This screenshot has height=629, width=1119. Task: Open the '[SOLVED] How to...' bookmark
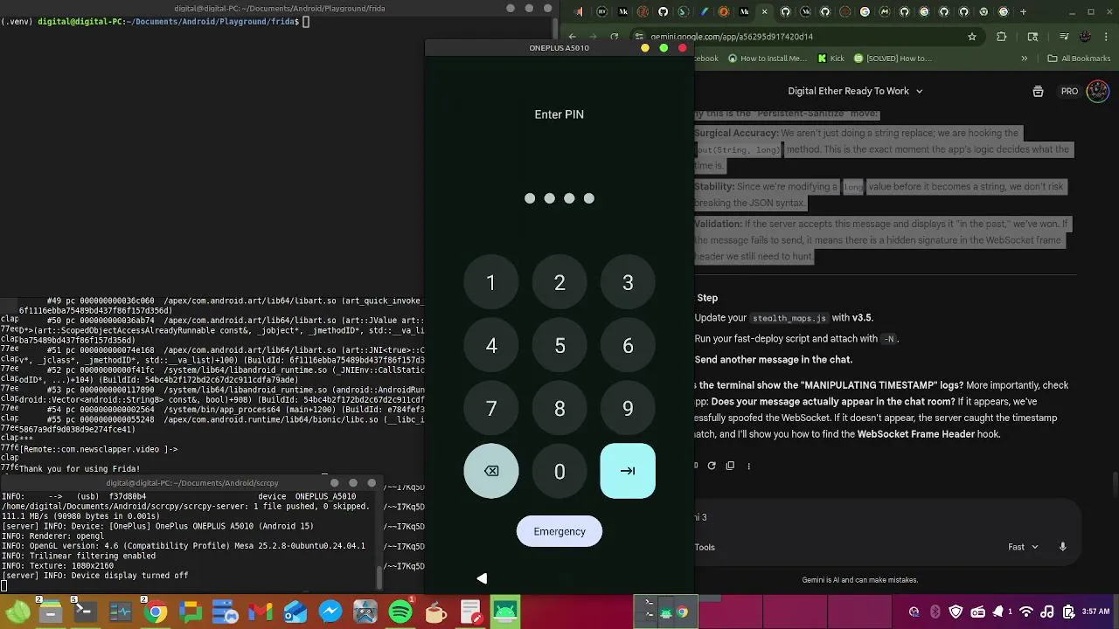click(x=893, y=59)
